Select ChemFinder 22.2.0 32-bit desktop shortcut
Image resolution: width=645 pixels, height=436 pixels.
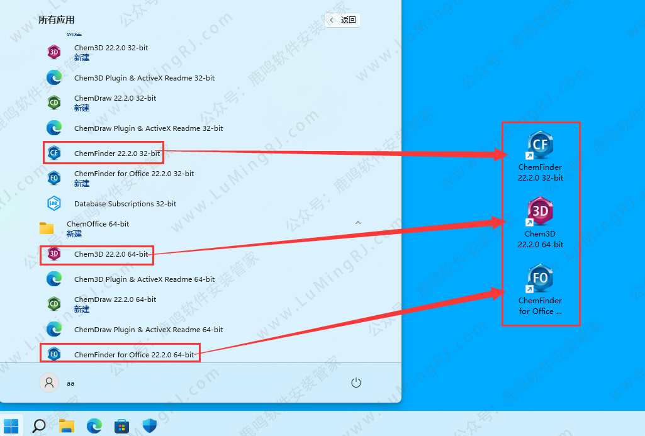point(540,156)
